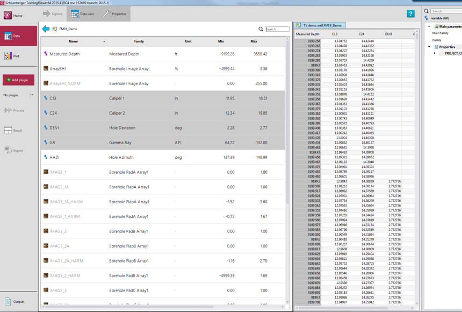Click the variable list vertical scrollbar
This screenshot has width=462, height=312.
(287, 121)
